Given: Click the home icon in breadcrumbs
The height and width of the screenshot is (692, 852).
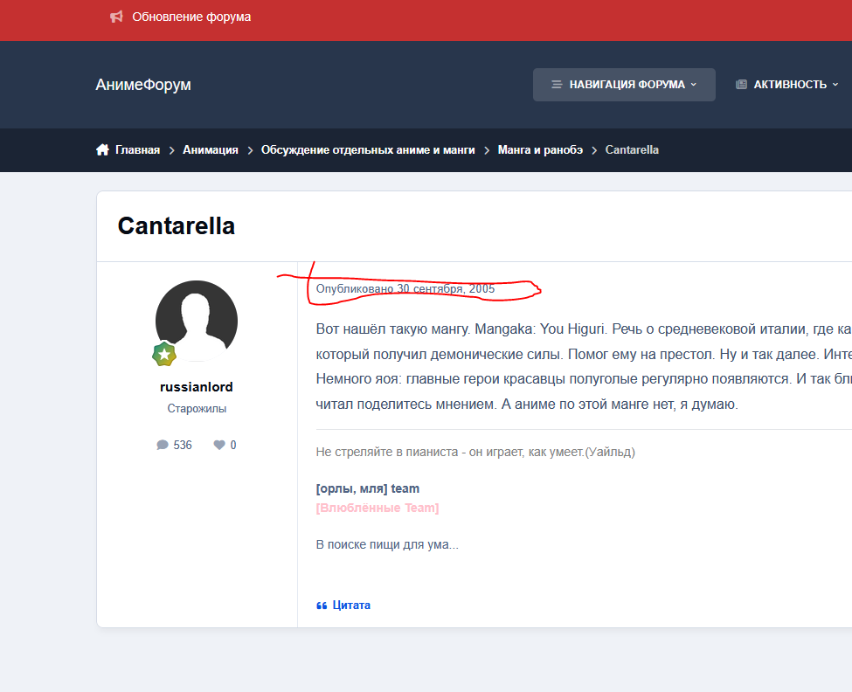Looking at the screenshot, I should pos(102,150).
